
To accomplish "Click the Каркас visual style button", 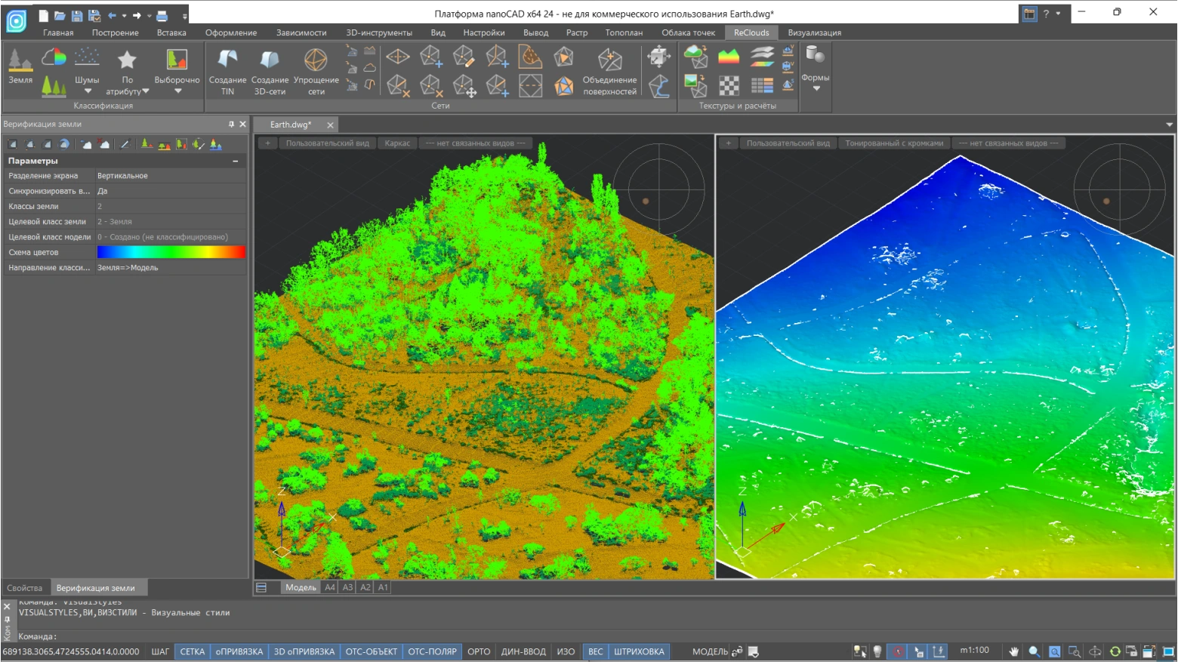I will point(397,143).
